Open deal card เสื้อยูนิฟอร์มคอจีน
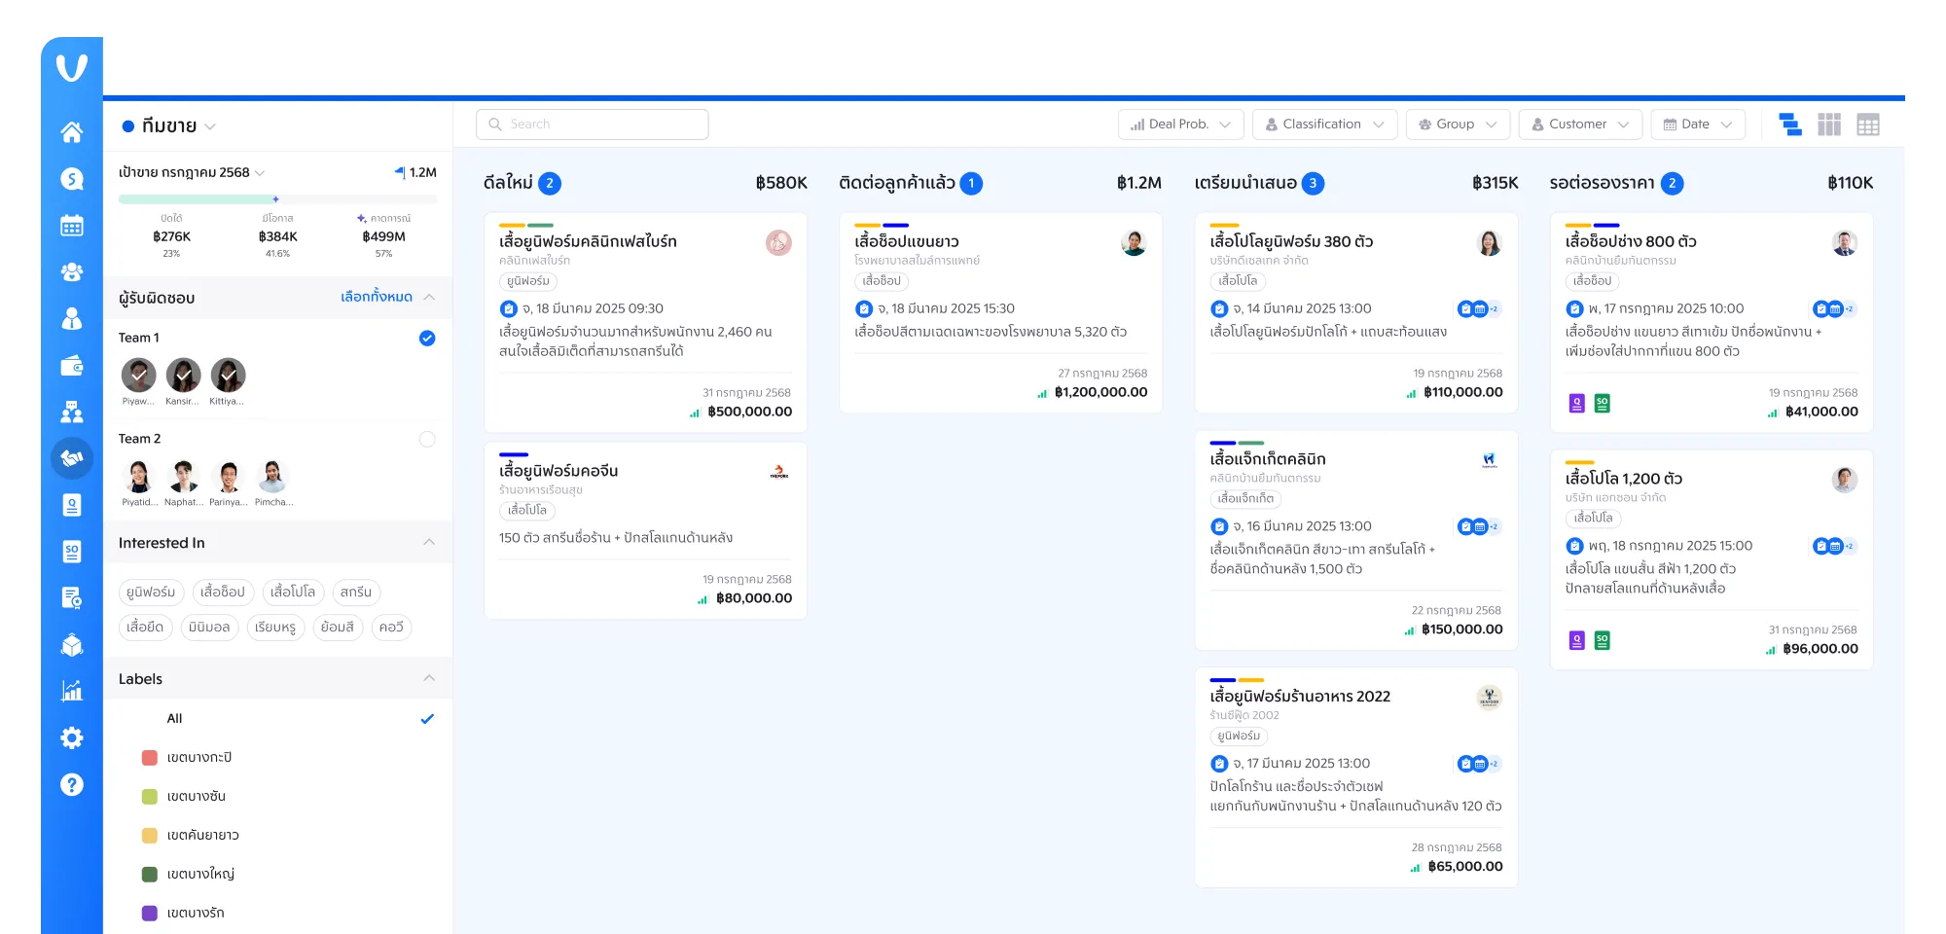The image size is (1946, 934). pyautogui.click(x=645, y=530)
